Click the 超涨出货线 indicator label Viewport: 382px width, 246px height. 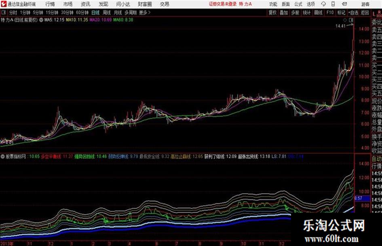pyautogui.click(x=248, y=156)
